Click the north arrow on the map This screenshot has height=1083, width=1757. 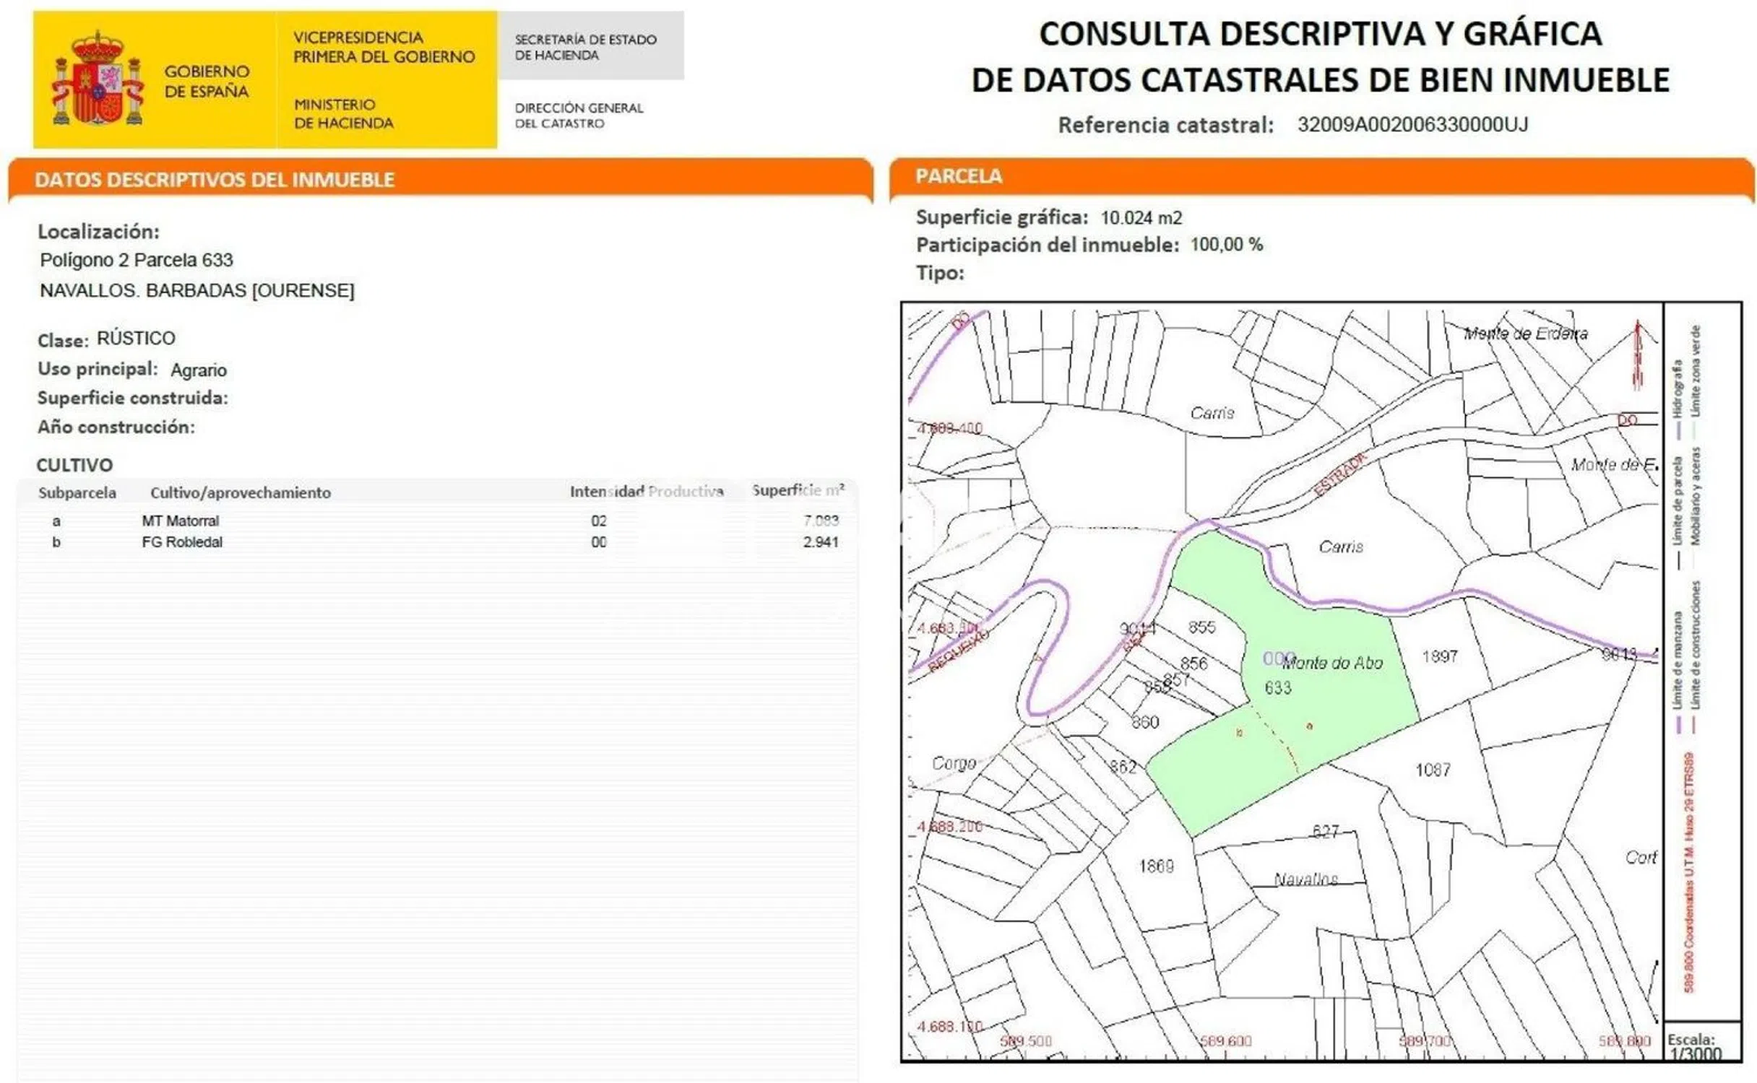click(x=1638, y=355)
